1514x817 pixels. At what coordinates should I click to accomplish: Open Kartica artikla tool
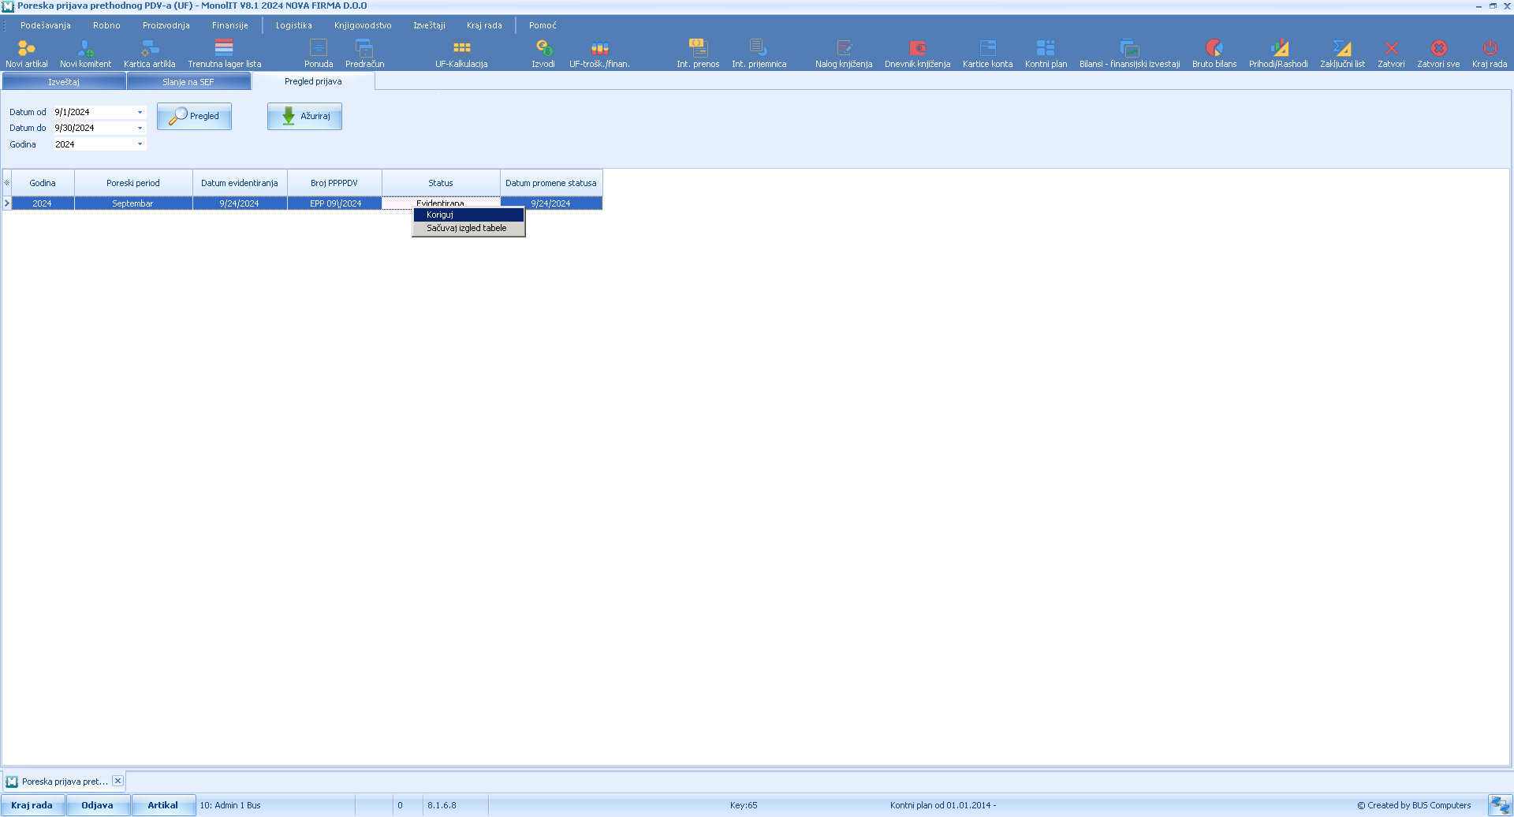click(x=149, y=54)
